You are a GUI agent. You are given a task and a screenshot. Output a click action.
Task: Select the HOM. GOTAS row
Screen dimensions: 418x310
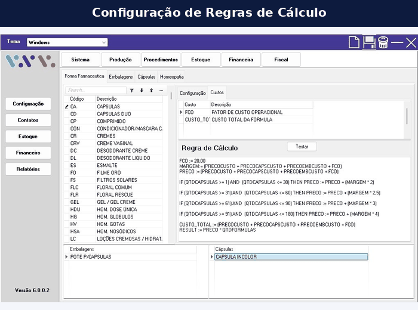tap(113, 224)
